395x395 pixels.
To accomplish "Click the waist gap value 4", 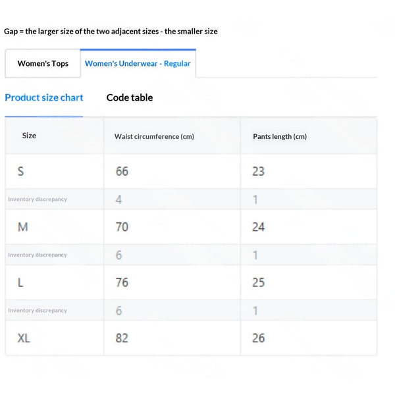I will point(118,199).
